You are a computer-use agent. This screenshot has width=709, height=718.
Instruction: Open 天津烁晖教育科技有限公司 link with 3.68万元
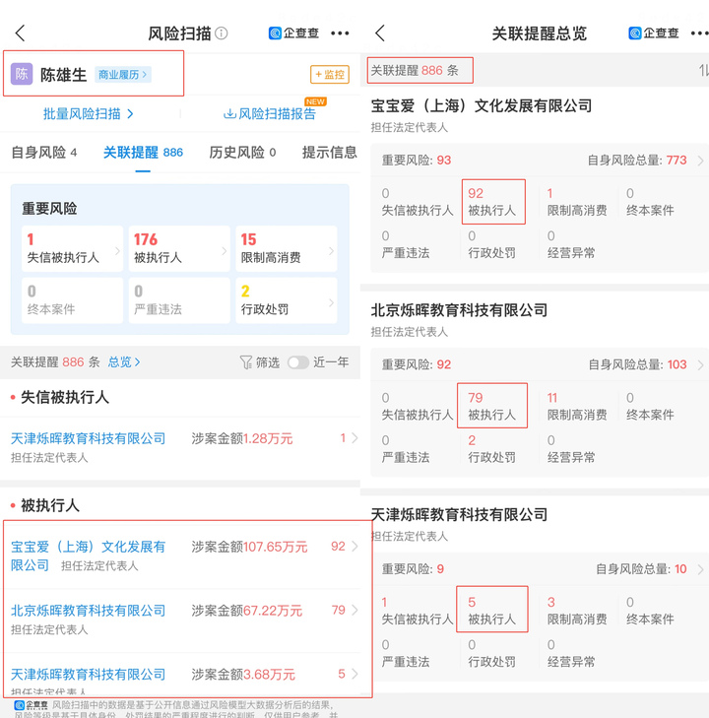[x=88, y=674]
